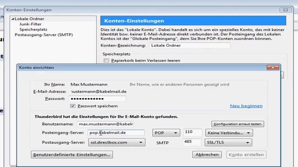Click the Passwort field
The image size is (298, 167).
pyautogui.click(x=97, y=99)
